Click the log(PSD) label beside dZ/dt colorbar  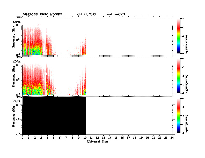(x=187, y=124)
